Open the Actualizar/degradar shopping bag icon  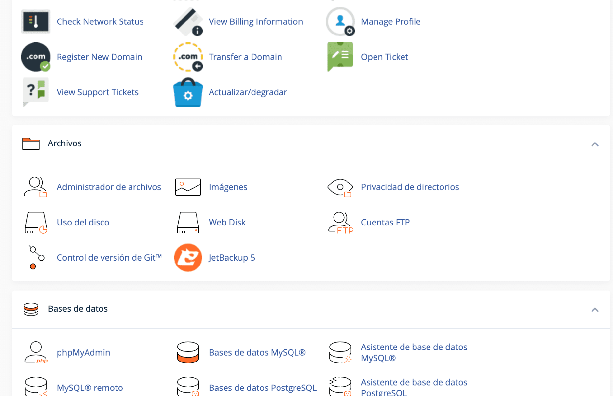click(x=188, y=92)
